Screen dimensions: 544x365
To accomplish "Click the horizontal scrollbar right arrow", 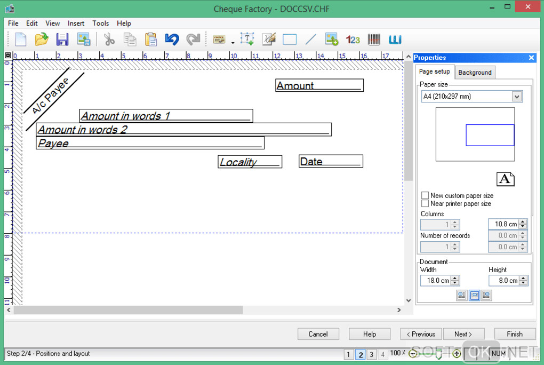I will tap(399, 310).
